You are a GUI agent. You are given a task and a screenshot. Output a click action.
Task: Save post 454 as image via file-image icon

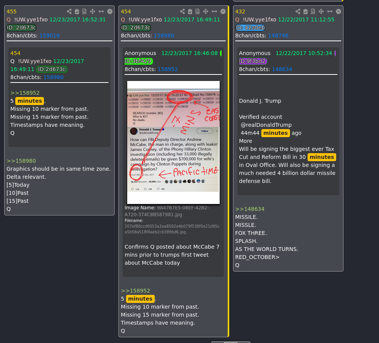(198, 11)
